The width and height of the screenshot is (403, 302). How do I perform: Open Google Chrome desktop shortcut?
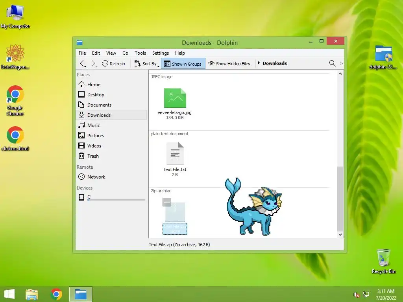(15, 101)
